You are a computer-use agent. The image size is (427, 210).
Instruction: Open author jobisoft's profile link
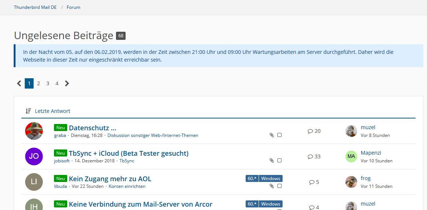(62, 161)
